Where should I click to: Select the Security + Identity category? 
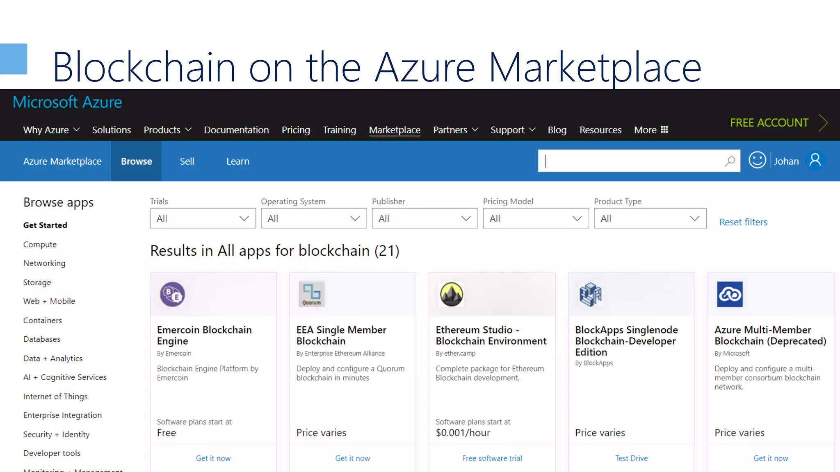point(56,434)
